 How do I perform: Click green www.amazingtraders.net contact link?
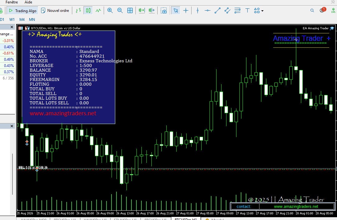(296, 207)
